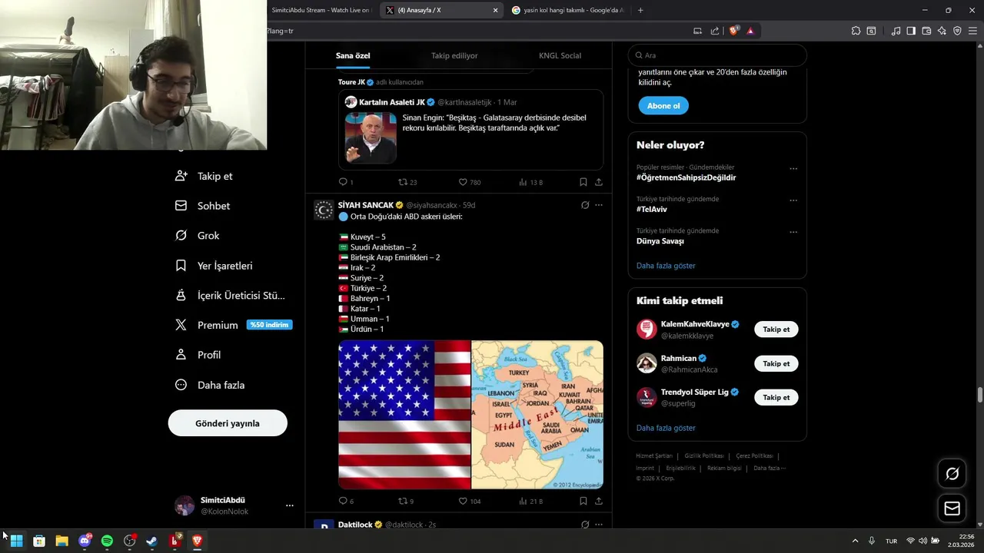
Task: Open floating messages button
Action: point(952,508)
